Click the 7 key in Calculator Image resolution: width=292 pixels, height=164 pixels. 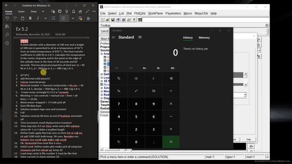click(x=119, y=104)
